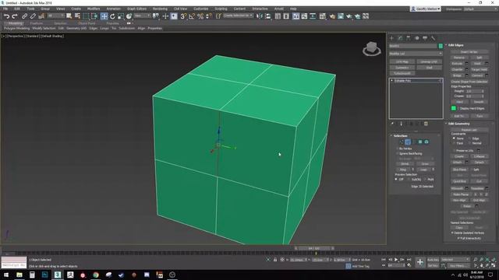The height and width of the screenshot is (280, 499).
Task: Click the time slider frame handle
Action: click(x=314, y=248)
